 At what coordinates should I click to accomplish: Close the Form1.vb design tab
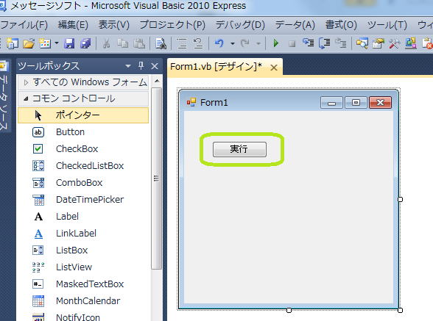click(274, 68)
